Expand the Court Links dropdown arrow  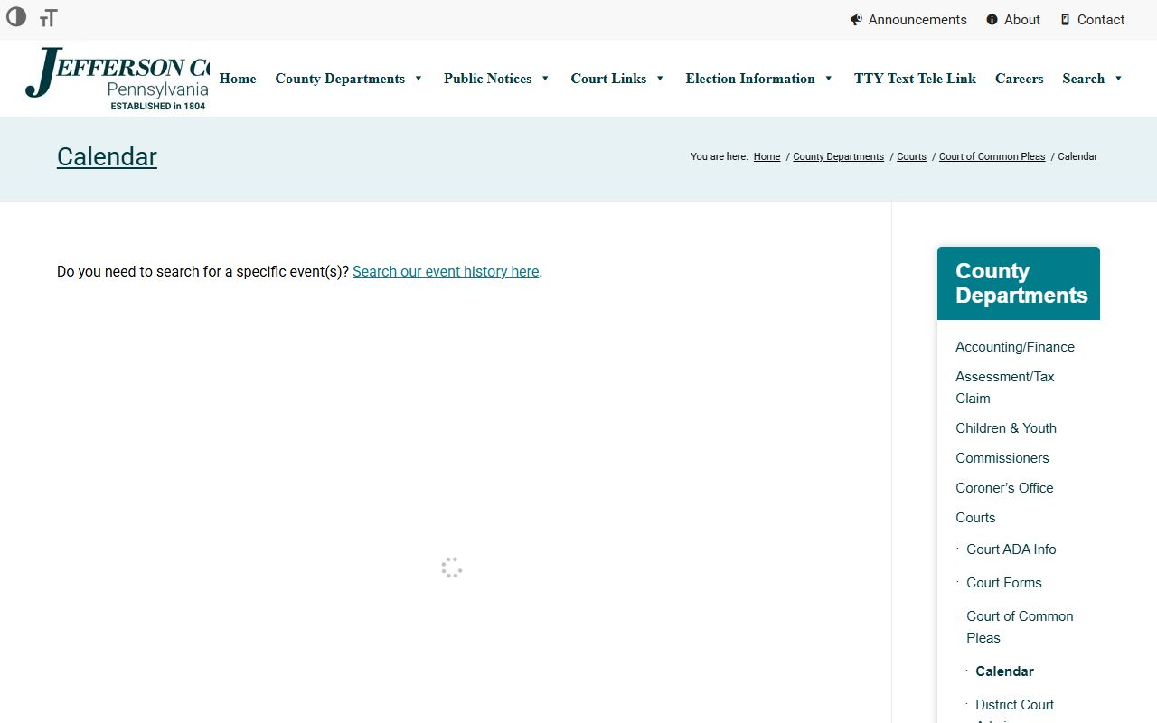tap(660, 79)
